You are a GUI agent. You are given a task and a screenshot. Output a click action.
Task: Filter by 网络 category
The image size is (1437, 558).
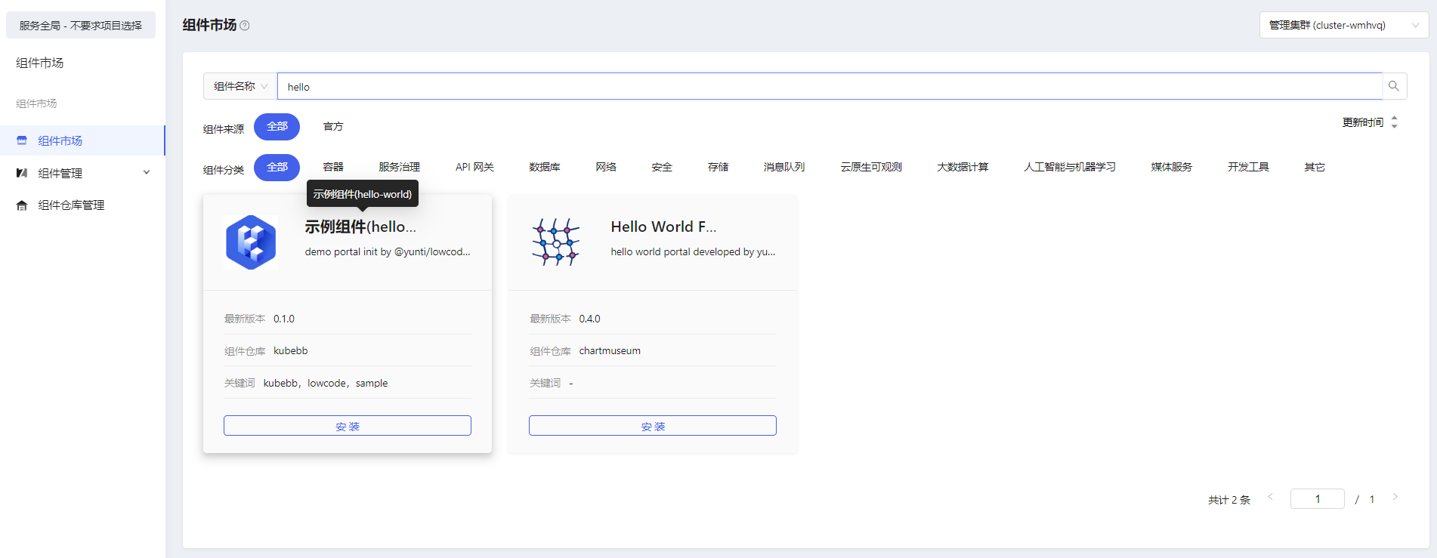tap(606, 167)
